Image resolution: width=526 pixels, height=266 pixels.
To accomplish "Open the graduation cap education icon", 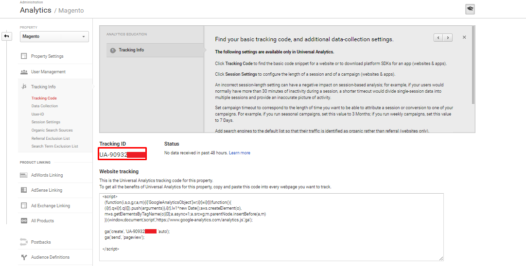I will [x=470, y=9].
